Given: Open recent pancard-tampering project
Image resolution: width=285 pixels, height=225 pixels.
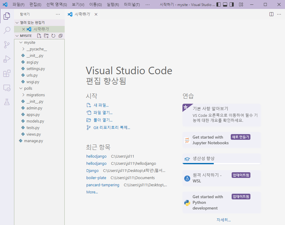Looking at the screenshot, I should (x=103, y=185).
